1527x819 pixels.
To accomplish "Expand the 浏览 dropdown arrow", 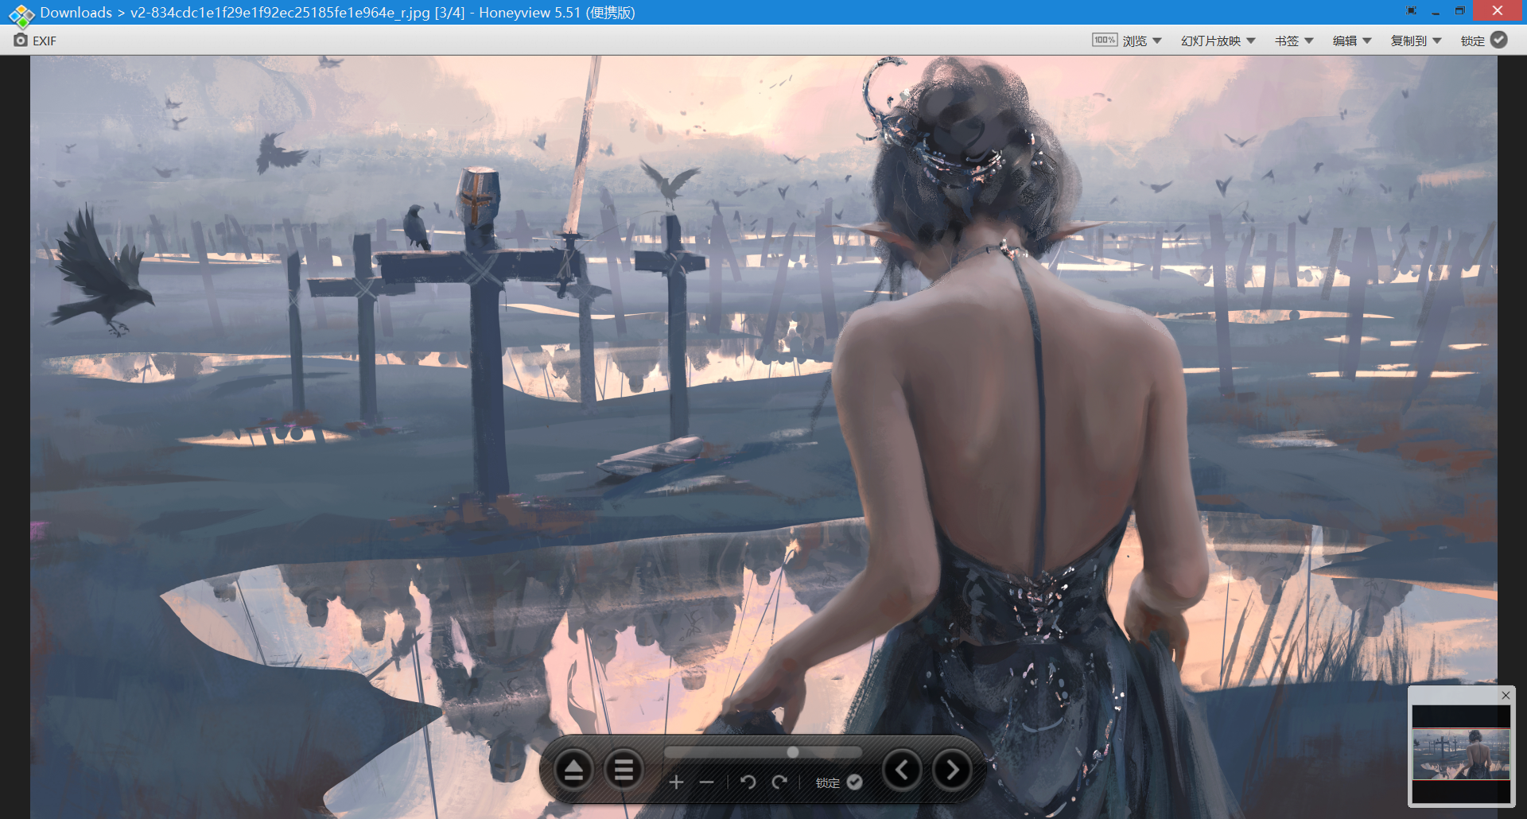I will coord(1157,41).
